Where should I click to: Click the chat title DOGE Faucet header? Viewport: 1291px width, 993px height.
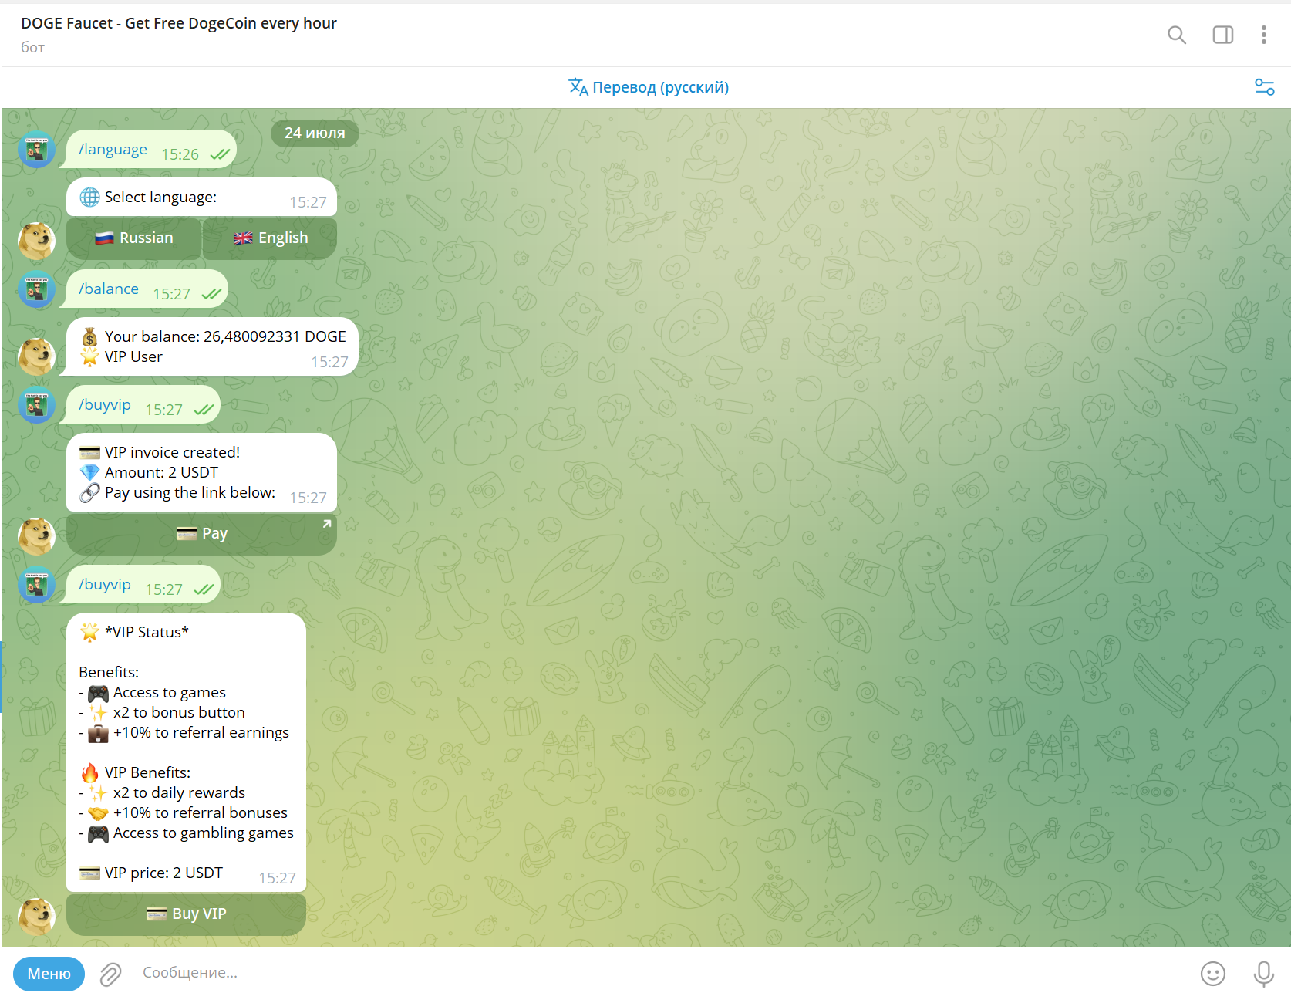coord(179,23)
